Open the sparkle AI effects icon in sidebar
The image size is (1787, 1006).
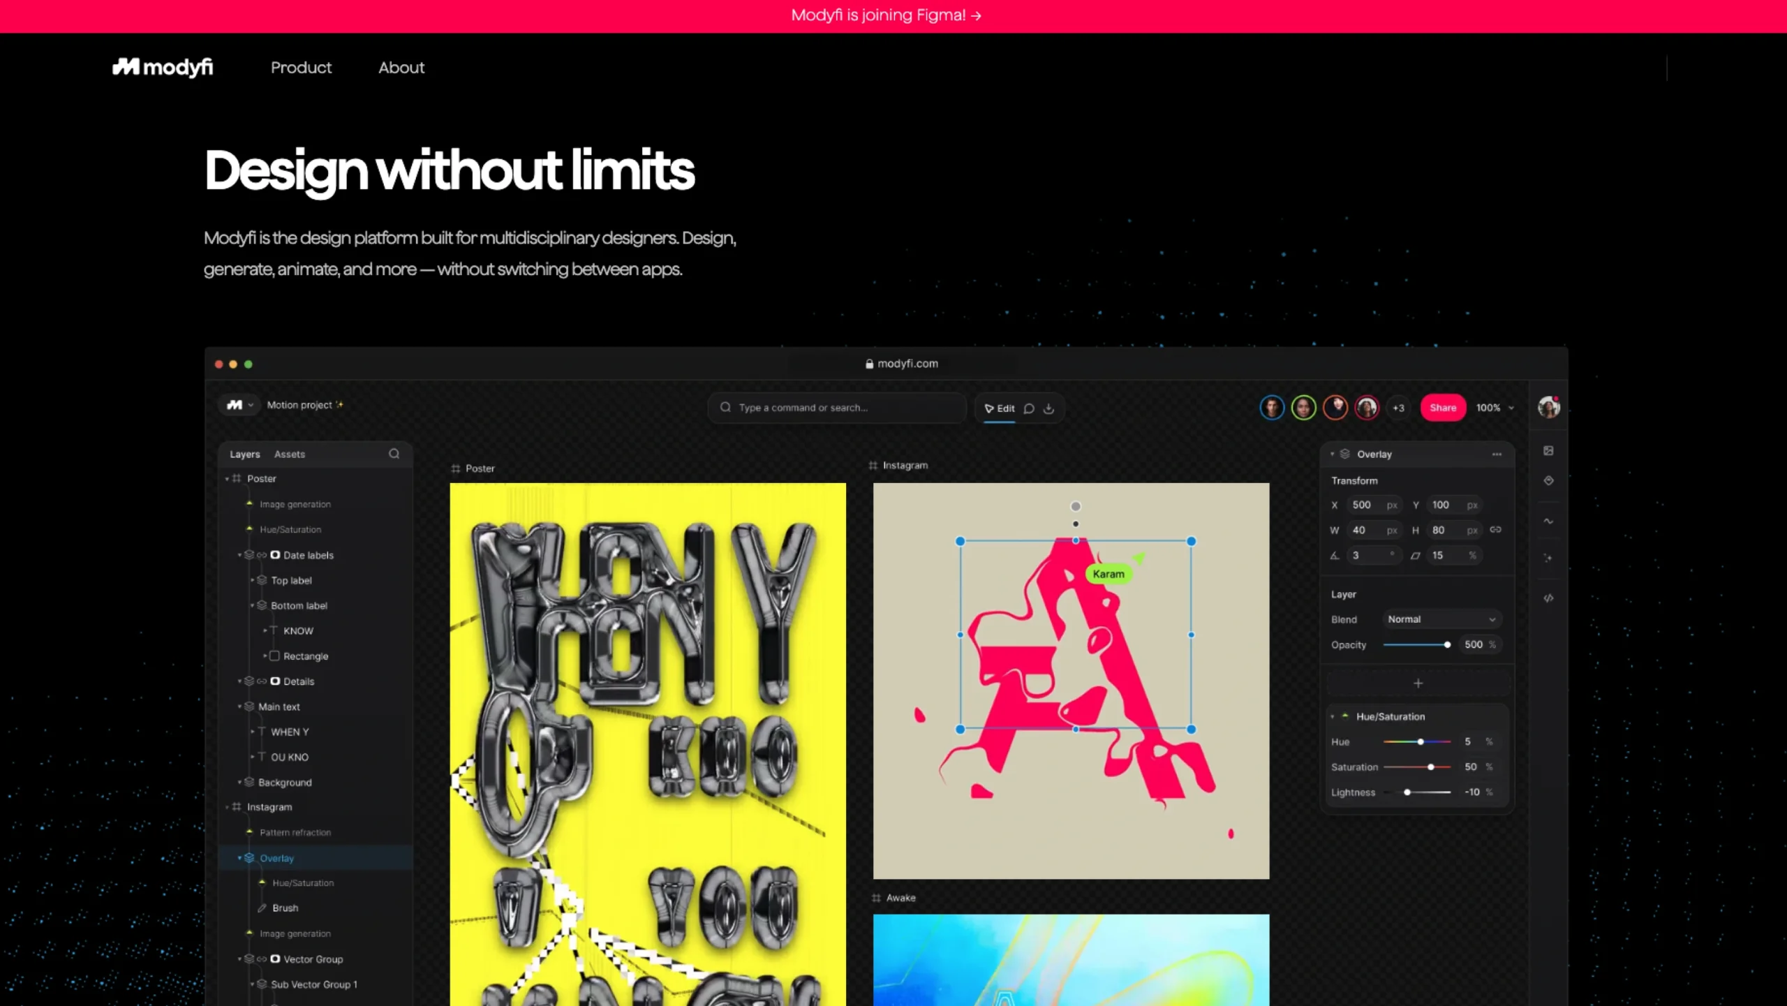(1548, 558)
